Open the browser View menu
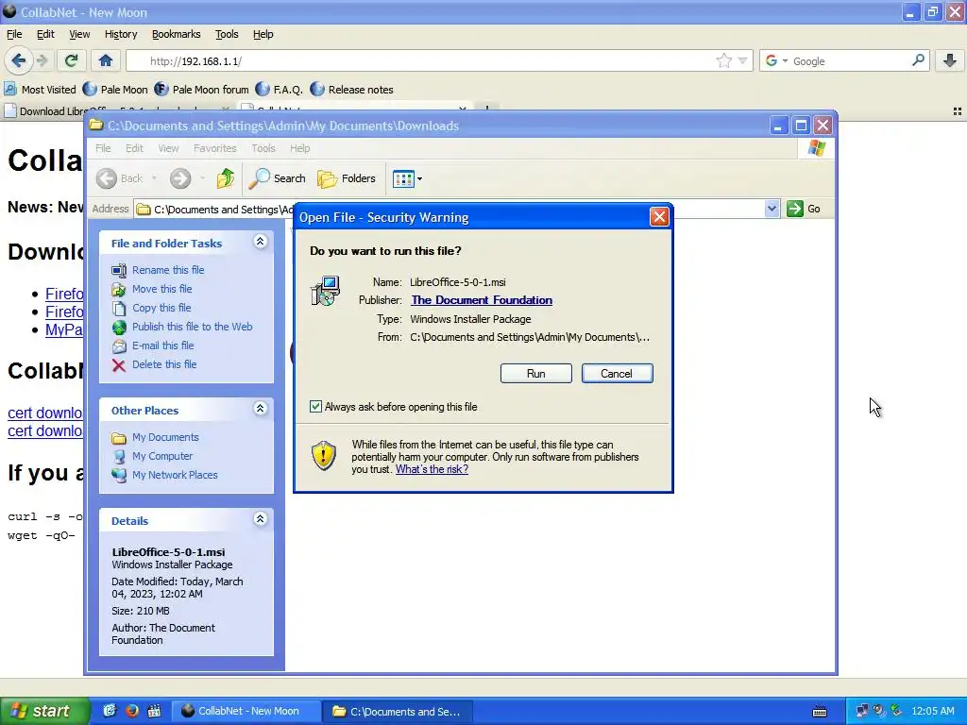 point(79,34)
